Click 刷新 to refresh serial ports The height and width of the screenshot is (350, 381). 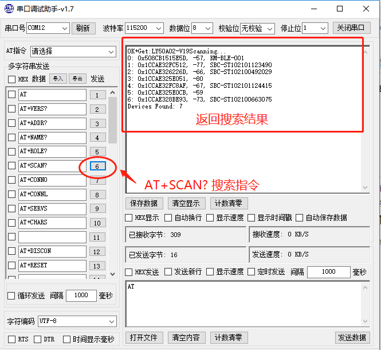click(83, 28)
